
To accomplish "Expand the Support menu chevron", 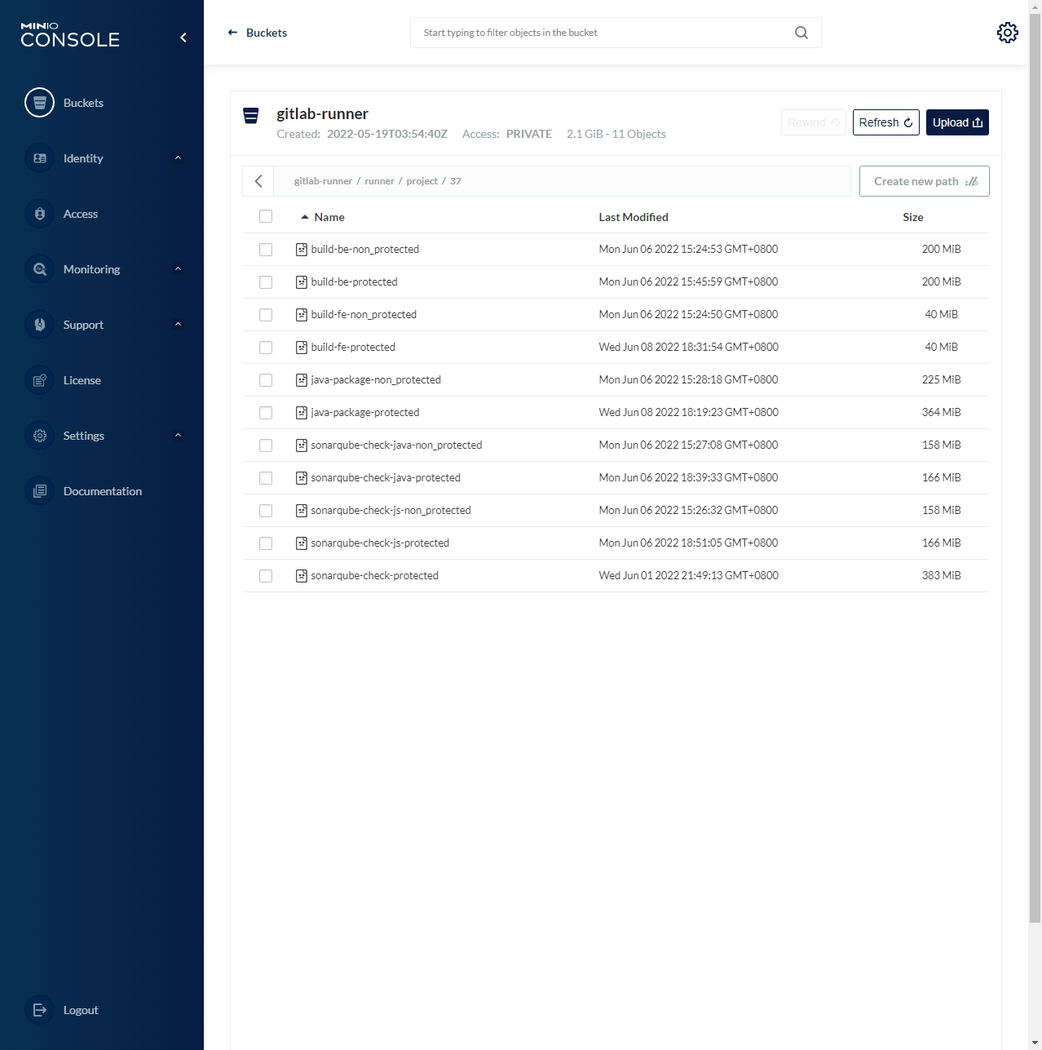I will coord(178,324).
